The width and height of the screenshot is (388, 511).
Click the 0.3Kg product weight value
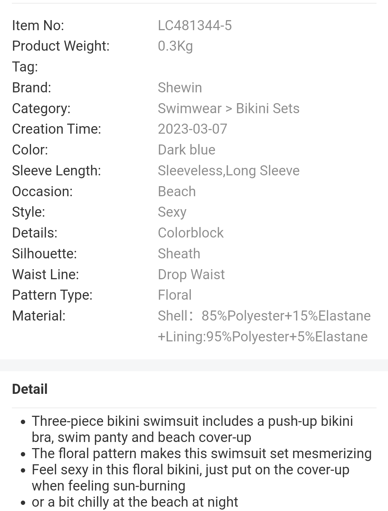[175, 46]
